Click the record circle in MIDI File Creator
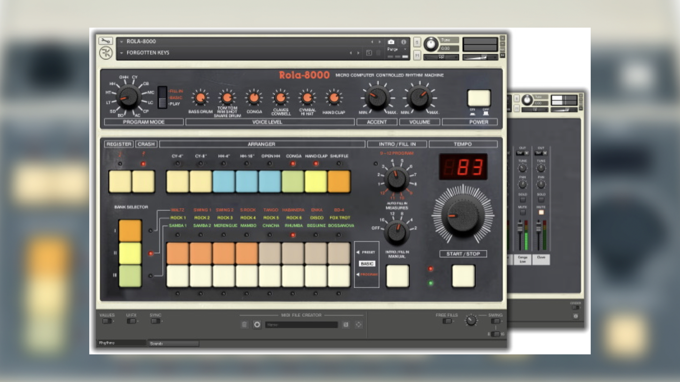 [257, 325]
